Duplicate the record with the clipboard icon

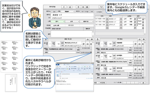click(x=87, y=7)
